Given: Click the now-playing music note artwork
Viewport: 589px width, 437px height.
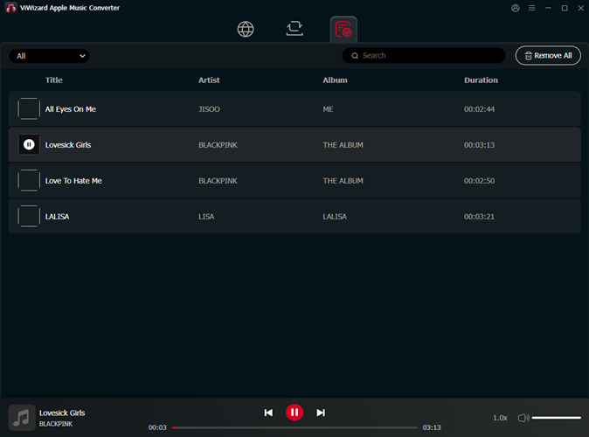Looking at the screenshot, I should click(x=22, y=418).
